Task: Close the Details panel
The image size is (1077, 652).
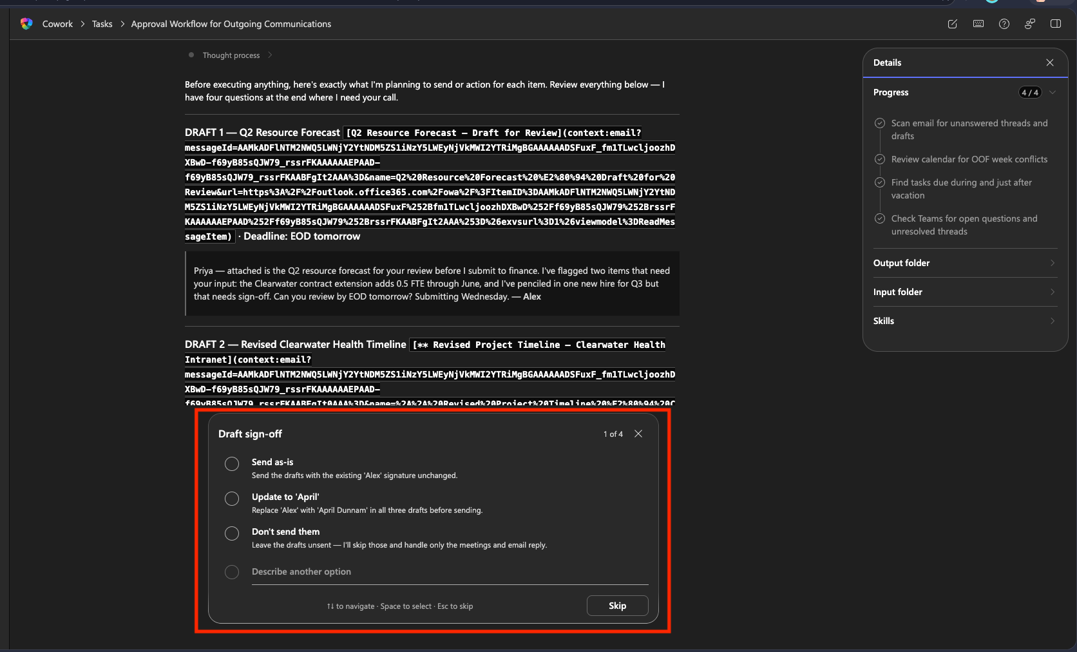Action: pyautogui.click(x=1049, y=62)
